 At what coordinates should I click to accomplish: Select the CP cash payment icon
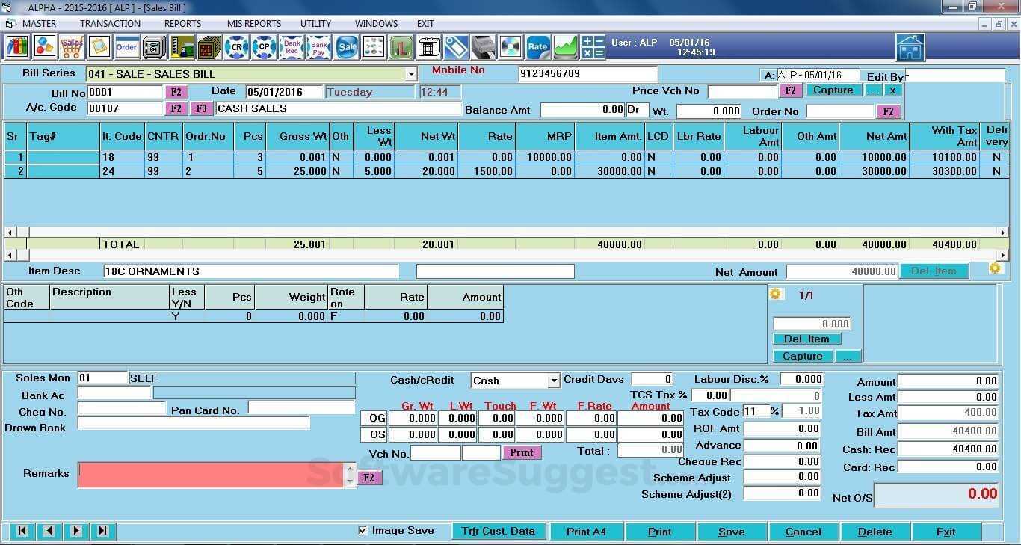pyautogui.click(x=264, y=46)
